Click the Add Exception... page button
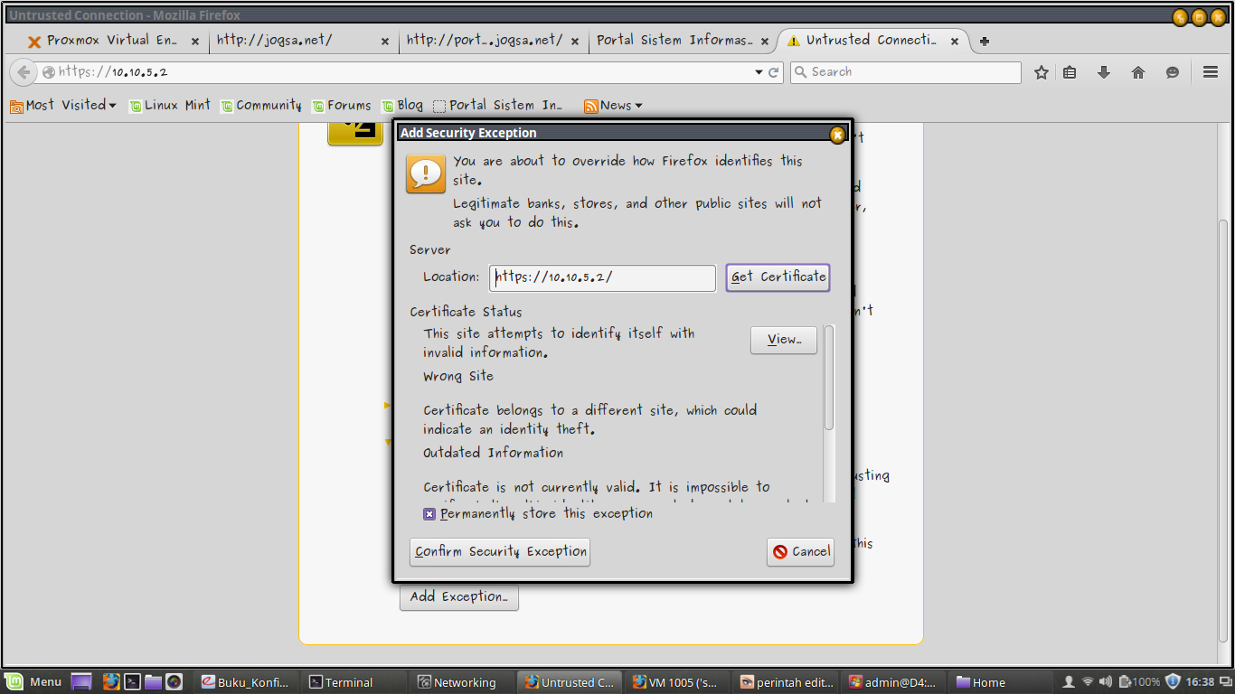The height and width of the screenshot is (694, 1235). [459, 596]
